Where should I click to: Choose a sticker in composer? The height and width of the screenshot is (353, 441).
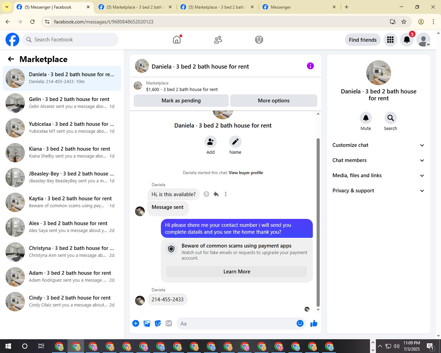[x=158, y=323]
